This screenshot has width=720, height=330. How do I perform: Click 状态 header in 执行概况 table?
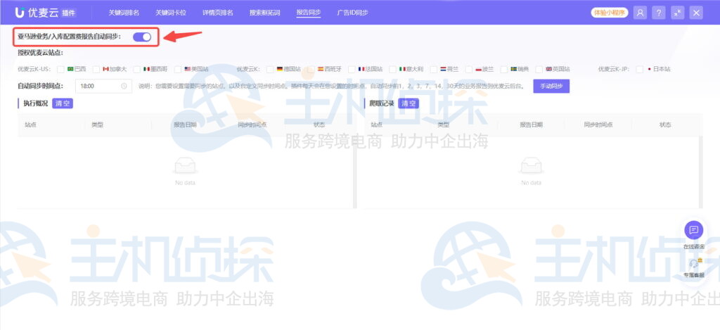pos(319,125)
